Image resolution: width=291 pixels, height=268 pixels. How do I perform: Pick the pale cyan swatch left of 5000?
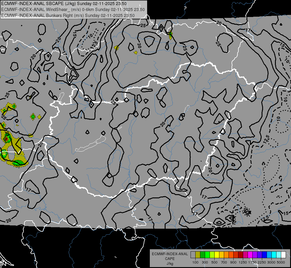[279, 255]
